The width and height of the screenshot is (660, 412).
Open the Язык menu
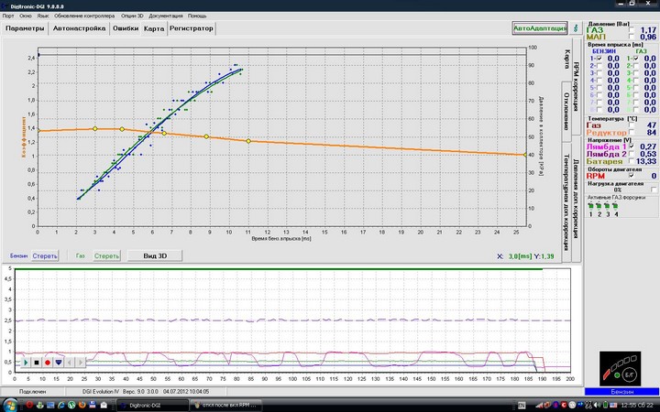[x=41, y=16]
